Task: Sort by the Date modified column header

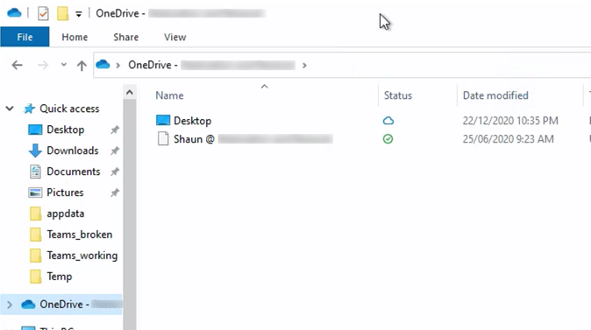Action: point(495,95)
